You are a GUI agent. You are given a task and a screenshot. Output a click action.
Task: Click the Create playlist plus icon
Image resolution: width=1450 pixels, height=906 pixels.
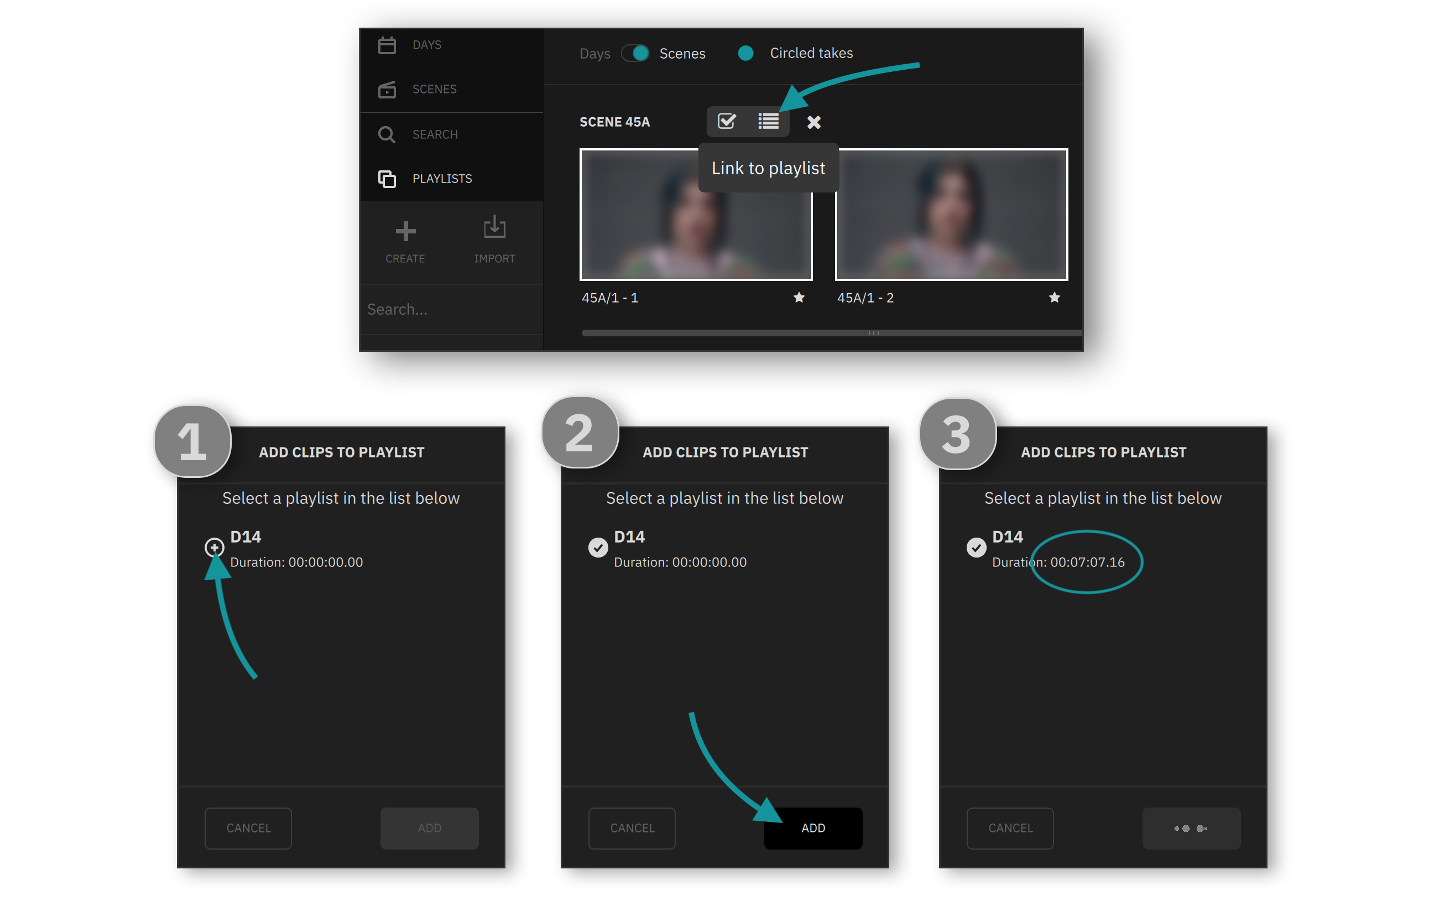point(405,231)
